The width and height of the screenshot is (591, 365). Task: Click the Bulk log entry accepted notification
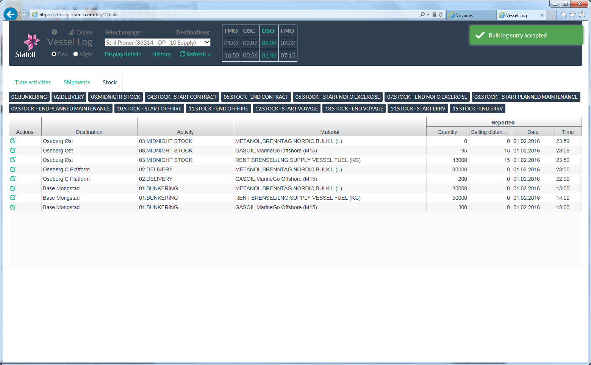pos(526,35)
